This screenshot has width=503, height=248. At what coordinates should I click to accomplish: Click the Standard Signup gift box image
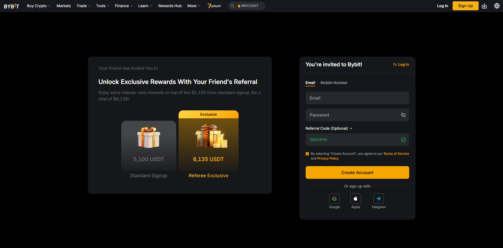tap(149, 137)
